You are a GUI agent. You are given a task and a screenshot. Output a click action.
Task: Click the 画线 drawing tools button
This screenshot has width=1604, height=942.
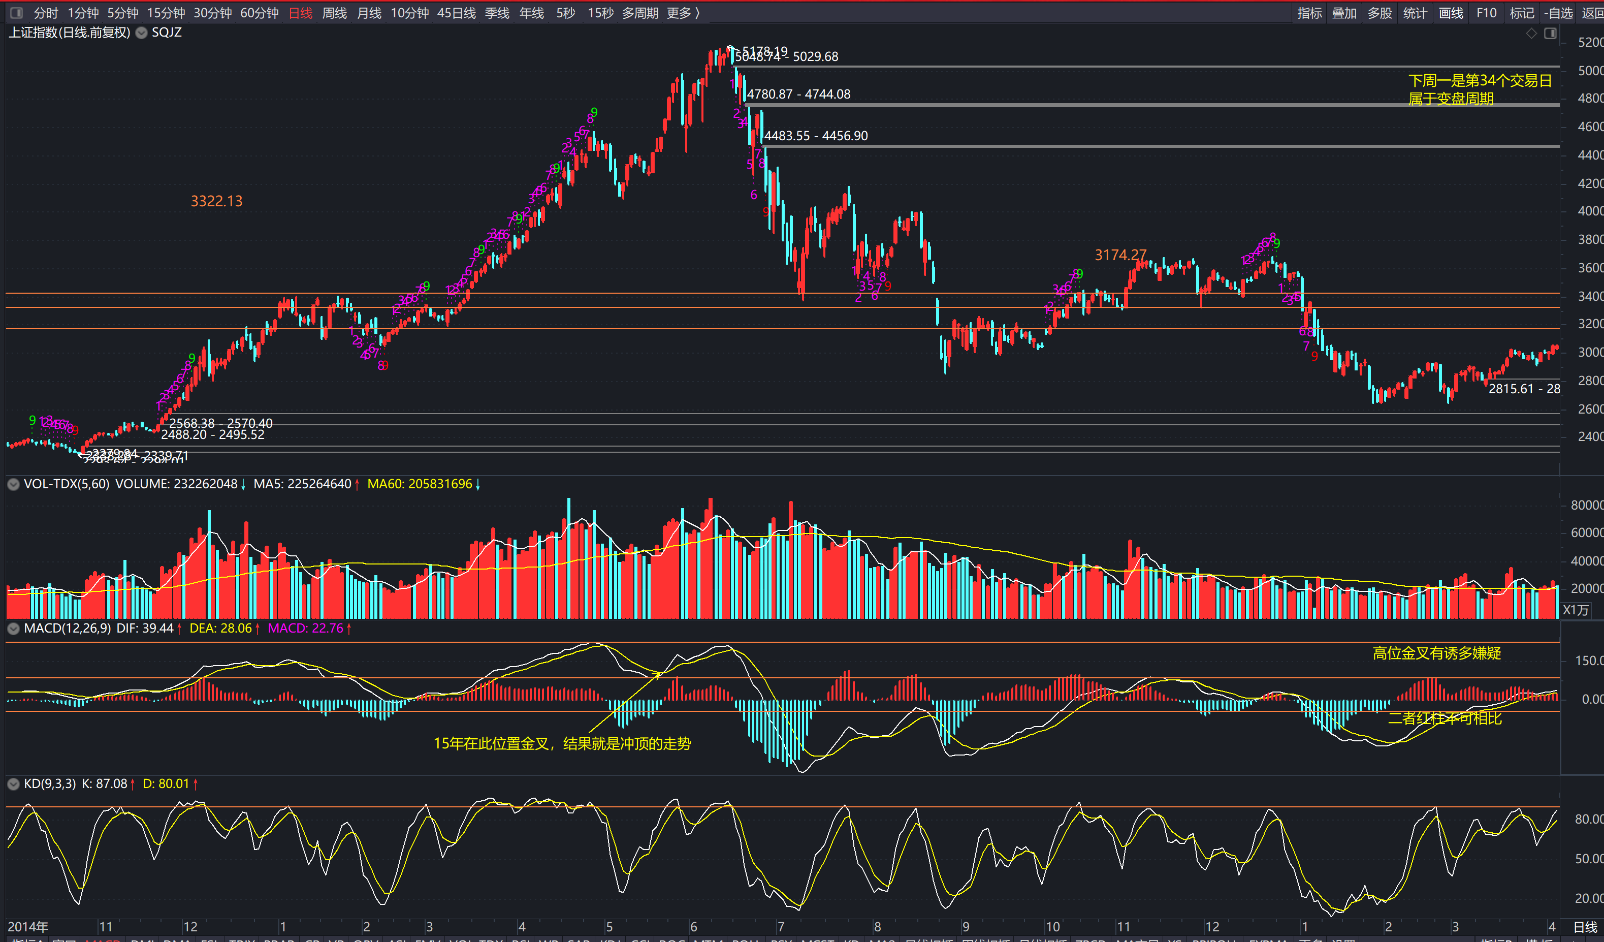coord(1451,13)
